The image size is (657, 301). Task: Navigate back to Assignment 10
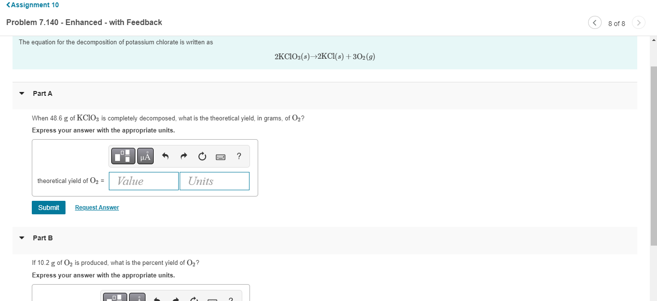(32, 5)
